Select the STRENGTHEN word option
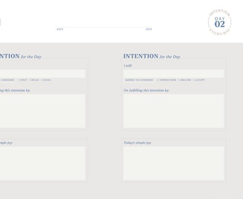Screen dimensions: 243x199 (166, 80)
